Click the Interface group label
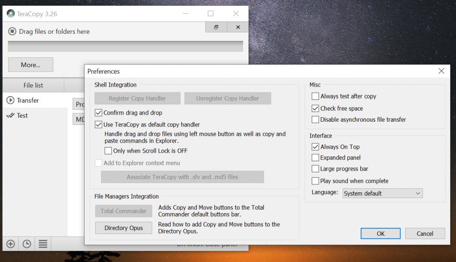The height and width of the screenshot is (262, 456). pos(321,136)
